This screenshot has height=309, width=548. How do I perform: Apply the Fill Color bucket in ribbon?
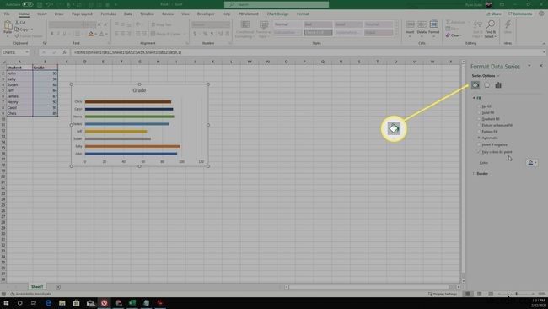91,34
